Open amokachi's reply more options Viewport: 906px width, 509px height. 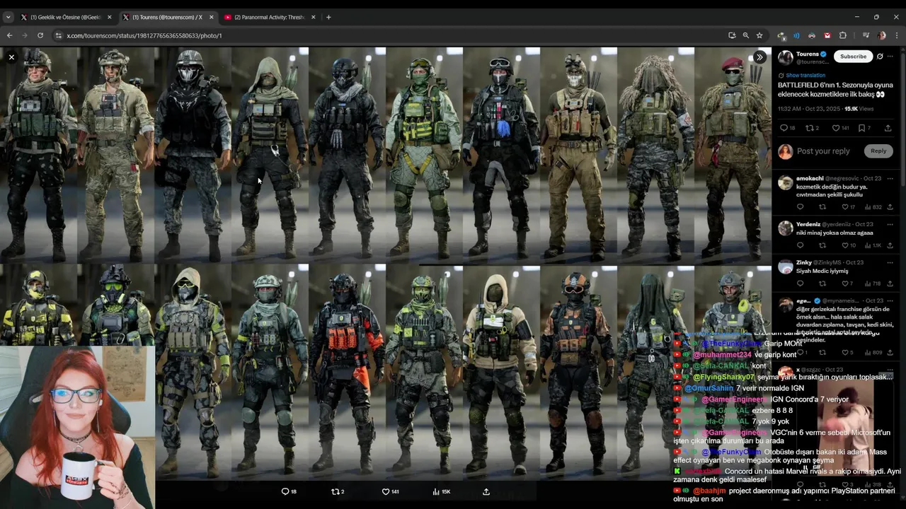[x=890, y=179]
